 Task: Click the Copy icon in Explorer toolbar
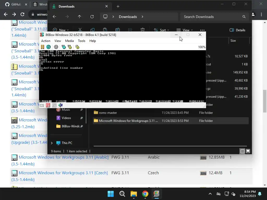tap(93, 30)
